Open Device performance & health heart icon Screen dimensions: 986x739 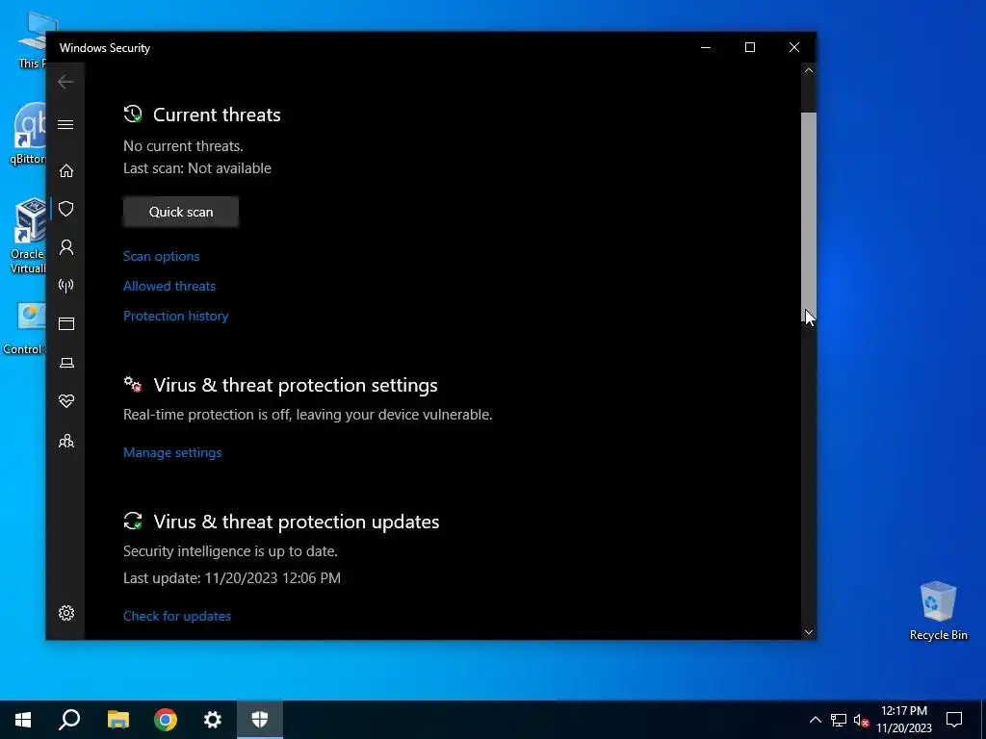click(x=66, y=401)
